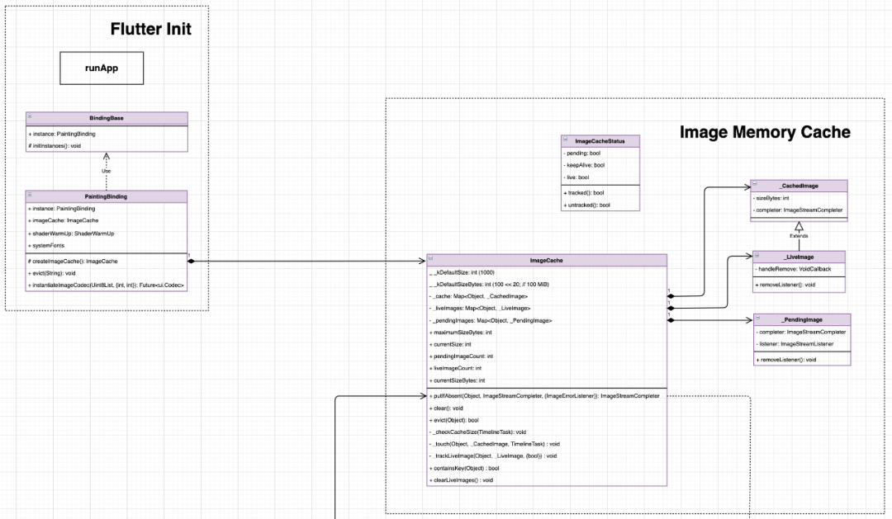Select '- listener: ImageStreamListener' attribute

802,344
